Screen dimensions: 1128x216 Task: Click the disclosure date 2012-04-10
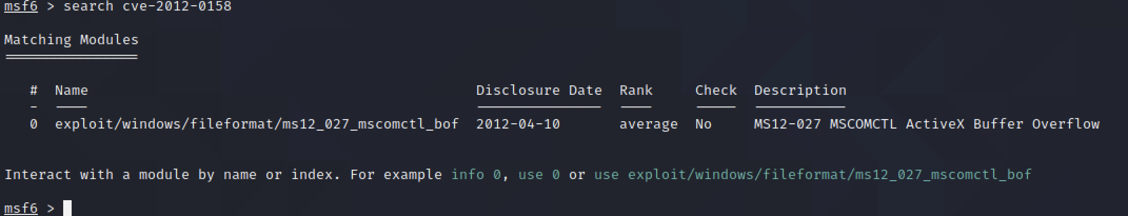point(518,124)
